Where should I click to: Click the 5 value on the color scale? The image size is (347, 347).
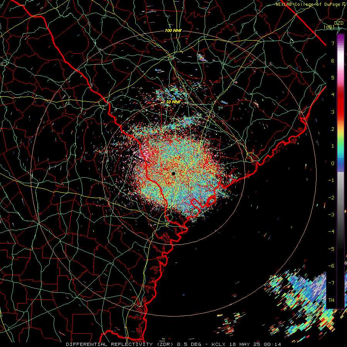pyautogui.click(x=333, y=77)
